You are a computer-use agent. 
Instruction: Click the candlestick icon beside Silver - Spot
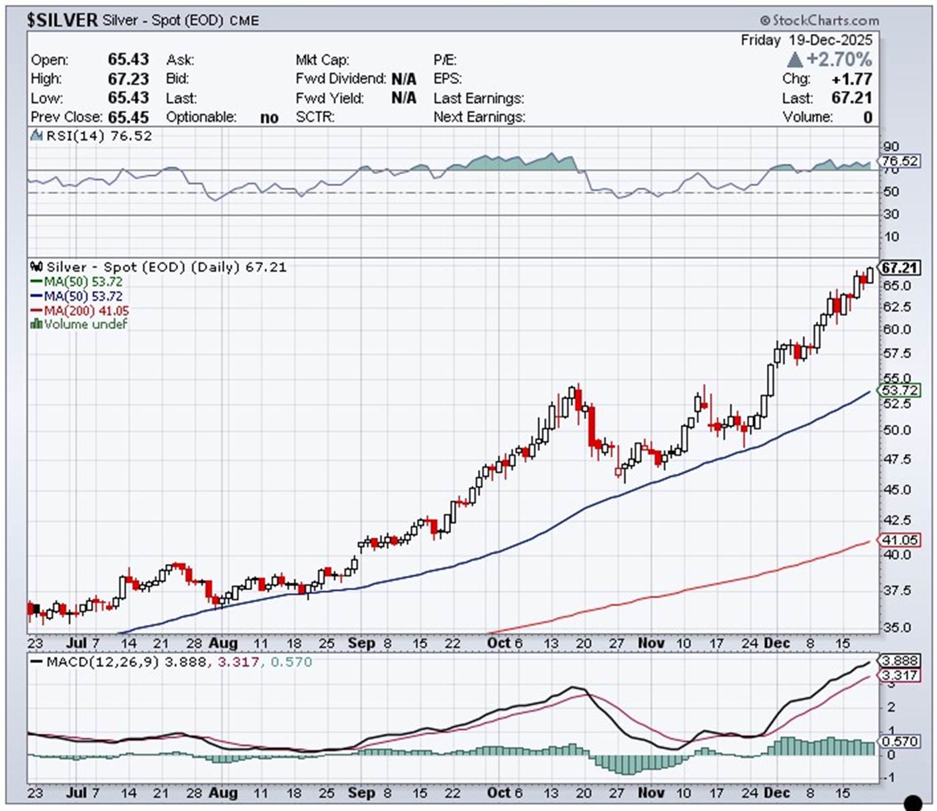(37, 267)
